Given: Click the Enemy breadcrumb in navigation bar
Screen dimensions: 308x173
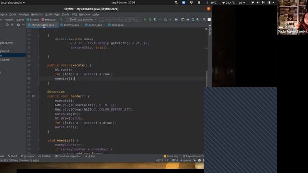Looking at the screenshot, I should 33,20.
